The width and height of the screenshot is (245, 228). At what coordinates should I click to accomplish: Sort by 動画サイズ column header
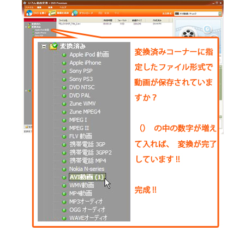coord(137,20)
